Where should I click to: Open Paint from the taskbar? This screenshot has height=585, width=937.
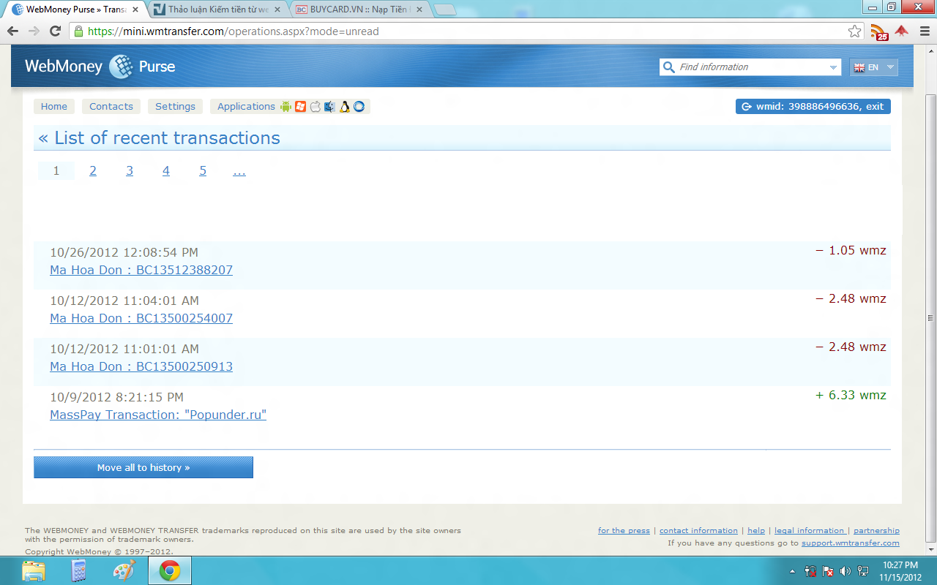124,570
